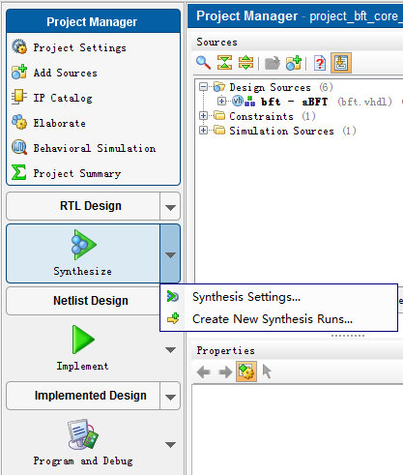Click Project Summary text link
The width and height of the screenshot is (403, 475).
[77, 173]
